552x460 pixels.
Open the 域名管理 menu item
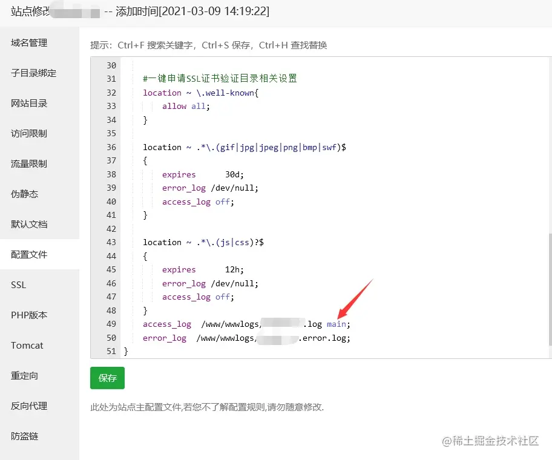point(29,43)
